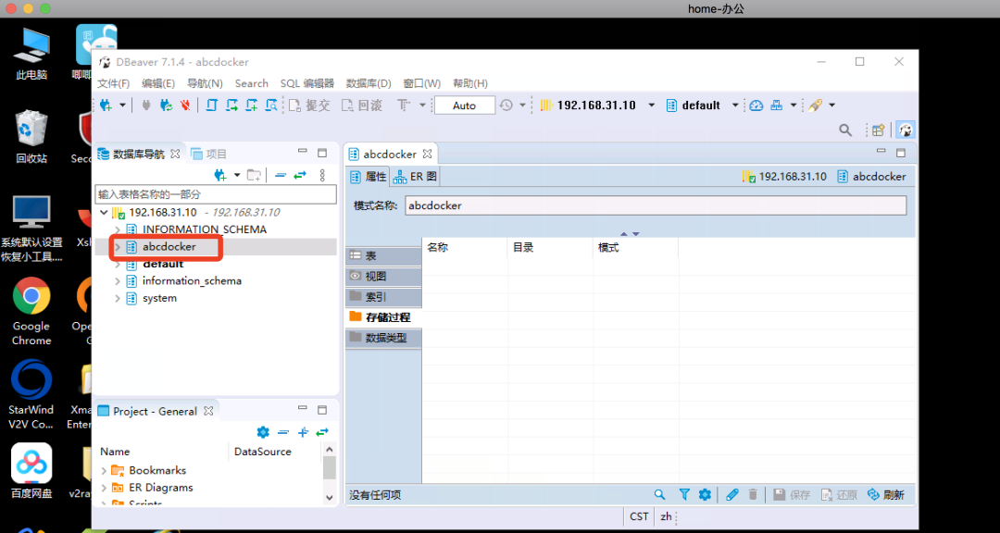Click the 模式名称 abcdocker text field
This screenshot has width=1000, height=533.
655,206
